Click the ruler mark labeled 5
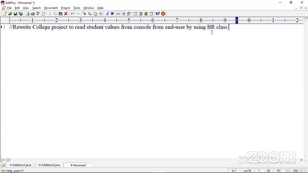 click(128, 20)
